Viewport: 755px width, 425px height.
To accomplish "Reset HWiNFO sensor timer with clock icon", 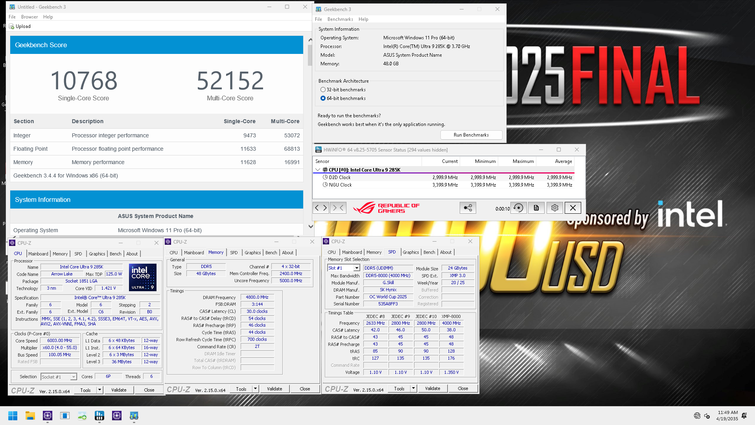I will pos(519,208).
